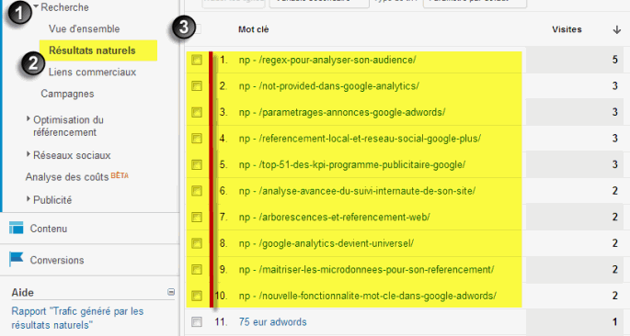This screenshot has width=630, height=336.
Task: Sort by the Mot clé column
Action: [254, 29]
